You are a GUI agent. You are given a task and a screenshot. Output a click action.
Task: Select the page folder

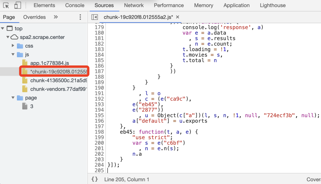coord(31,97)
